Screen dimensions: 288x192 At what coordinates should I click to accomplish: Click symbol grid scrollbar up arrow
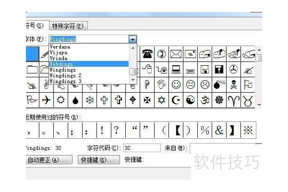(259, 50)
